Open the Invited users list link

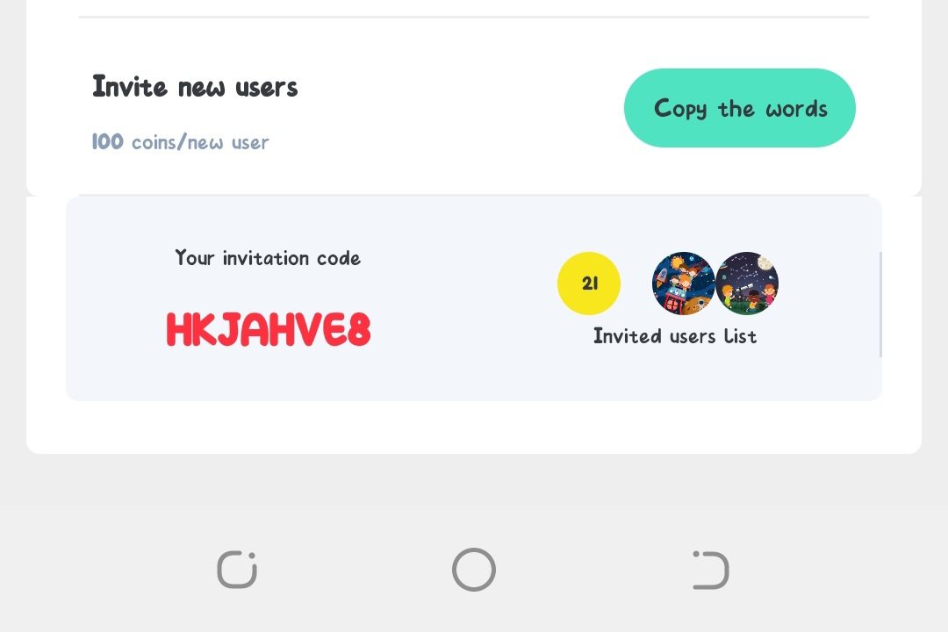675,335
